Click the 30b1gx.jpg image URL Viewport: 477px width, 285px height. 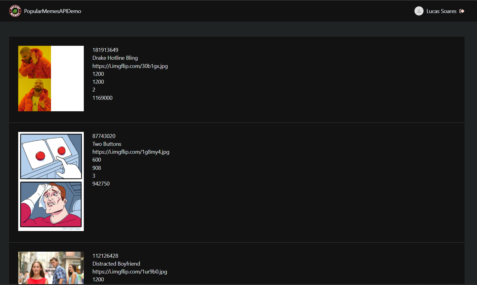130,66
